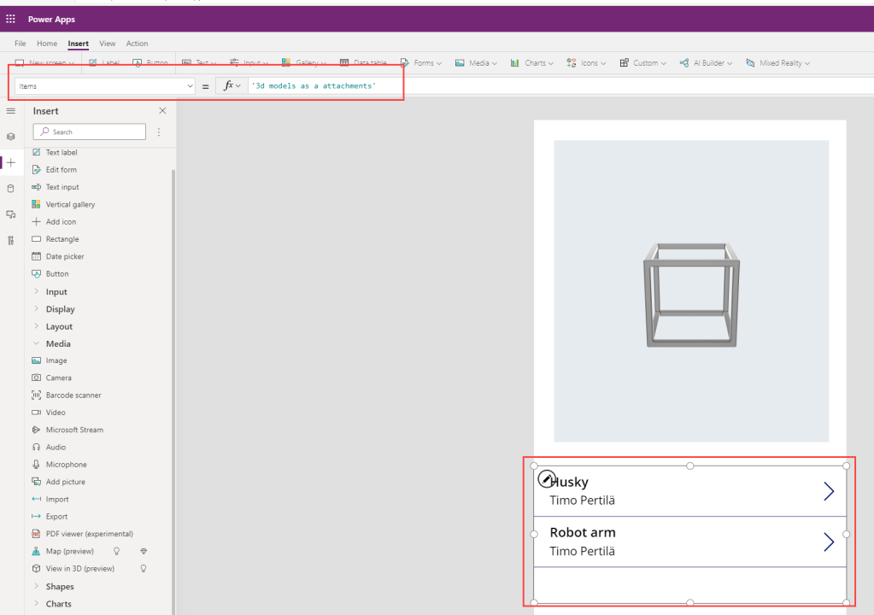Screen dimensions: 874x615
Task: Open the Tree view layers icon
Action: (x=11, y=137)
